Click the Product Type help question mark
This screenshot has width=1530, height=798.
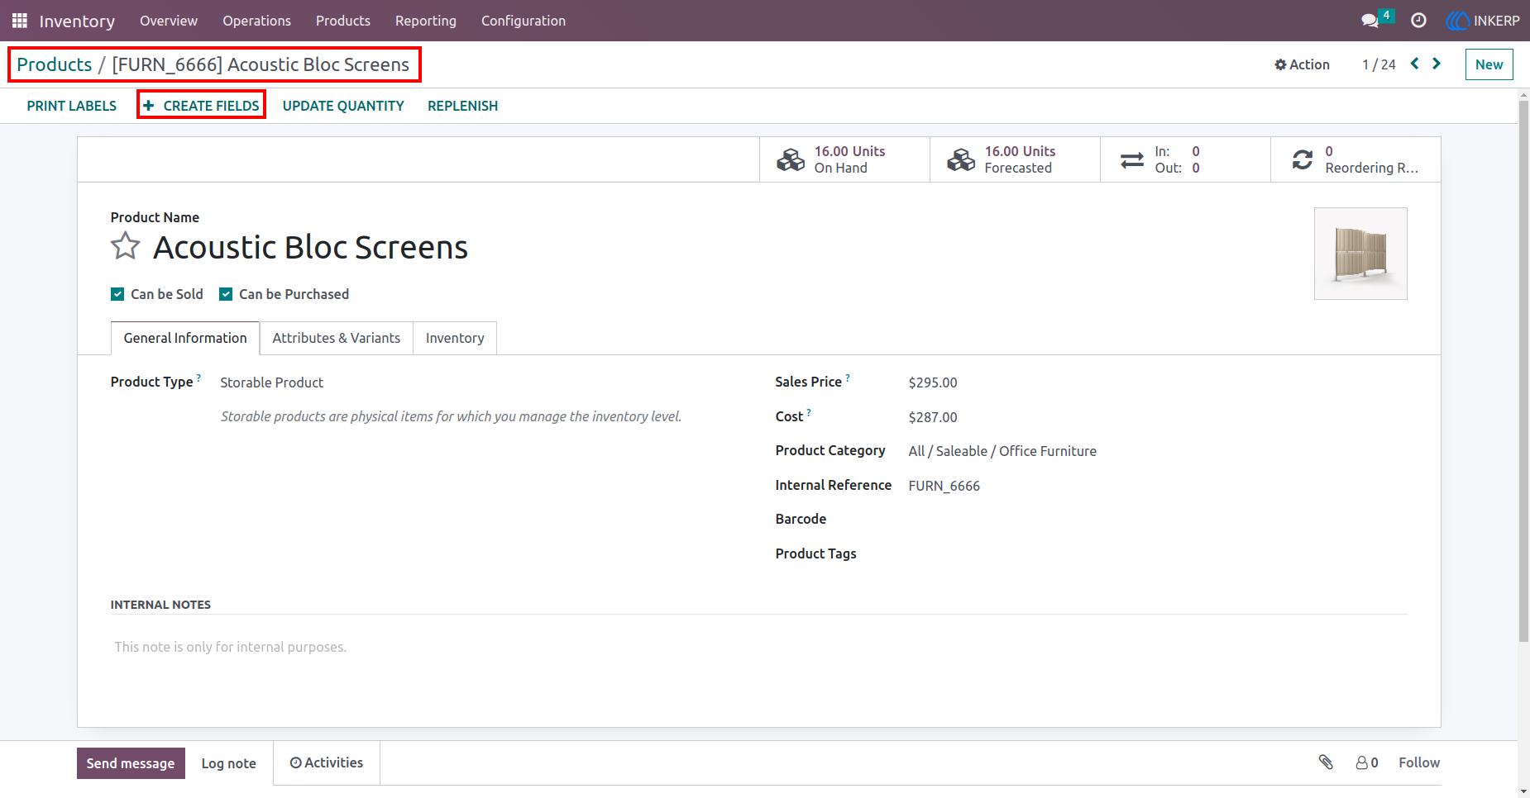pyautogui.click(x=198, y=378)
